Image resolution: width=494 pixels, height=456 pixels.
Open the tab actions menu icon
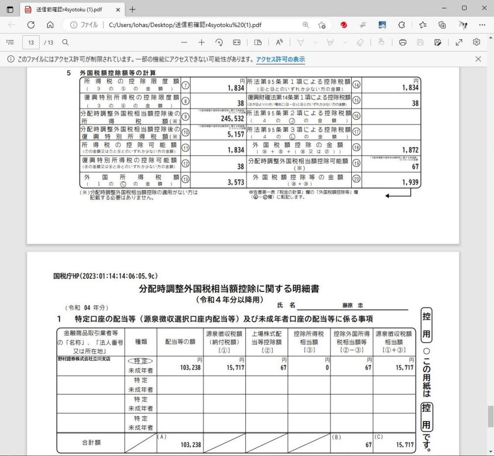pyautogui.click(x=10, y=9)
